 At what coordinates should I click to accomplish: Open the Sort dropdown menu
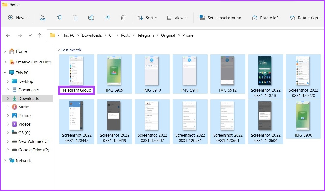point(148,18)
